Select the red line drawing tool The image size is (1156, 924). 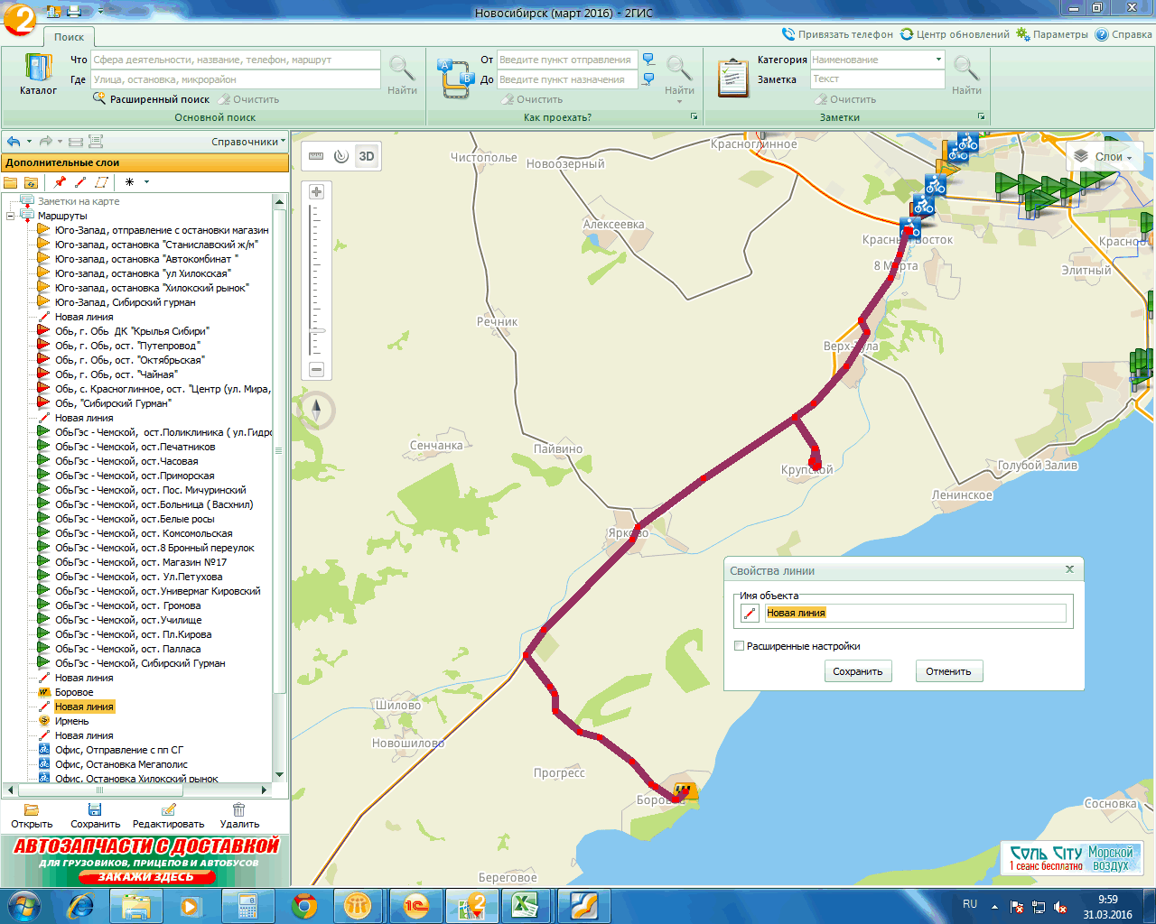click(80, 182)
